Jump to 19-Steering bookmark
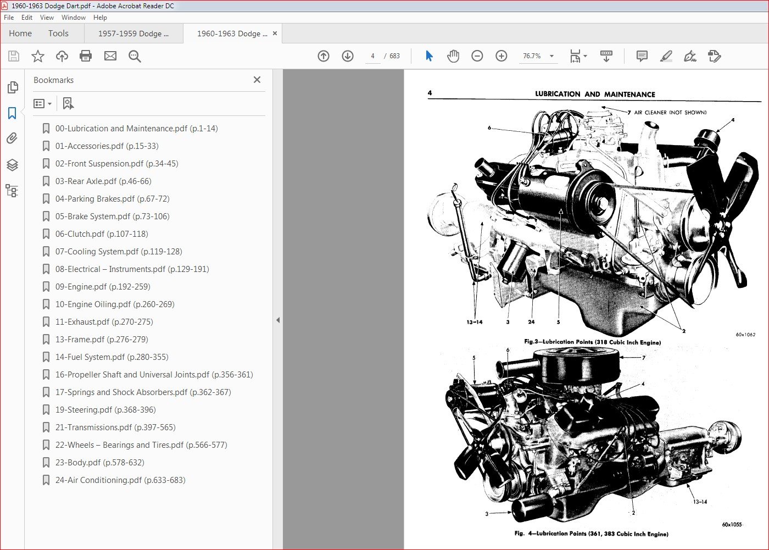This screenshot has width=769, height=550. (105, 410)
